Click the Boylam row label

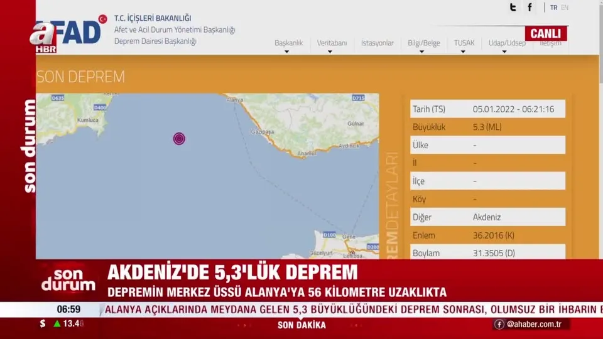(426, 253)
